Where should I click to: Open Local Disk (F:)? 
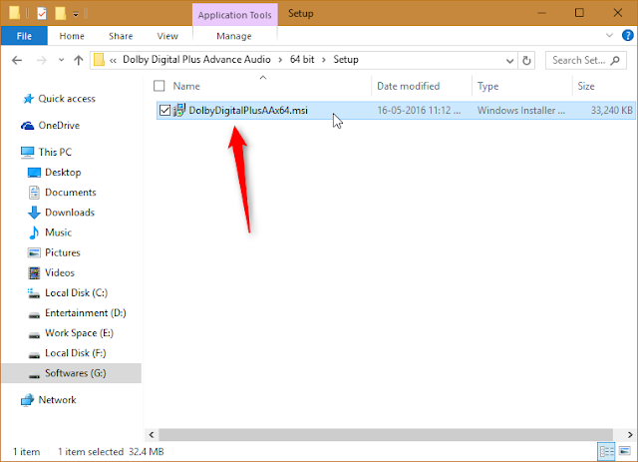(76, 353)
